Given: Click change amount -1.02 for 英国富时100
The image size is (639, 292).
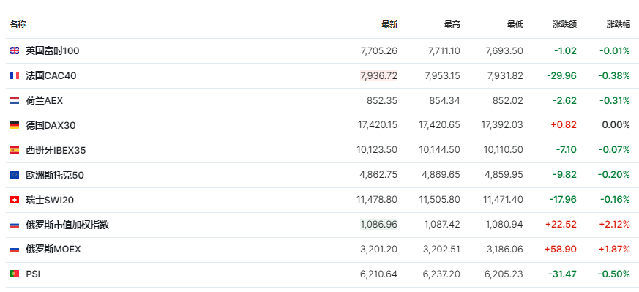Looking at the screenshot, I should tap(566, 51).
